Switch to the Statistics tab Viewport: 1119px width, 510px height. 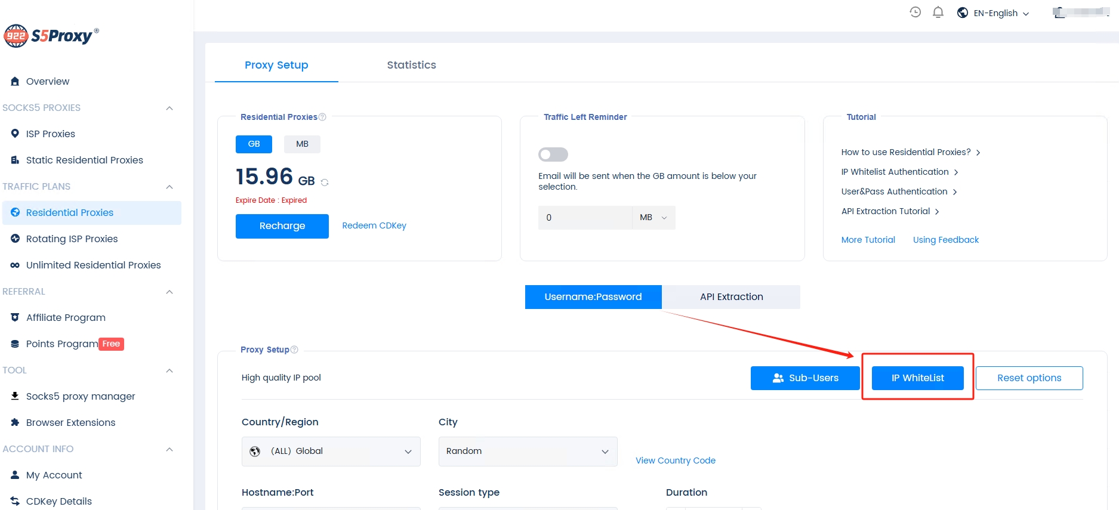411,65
